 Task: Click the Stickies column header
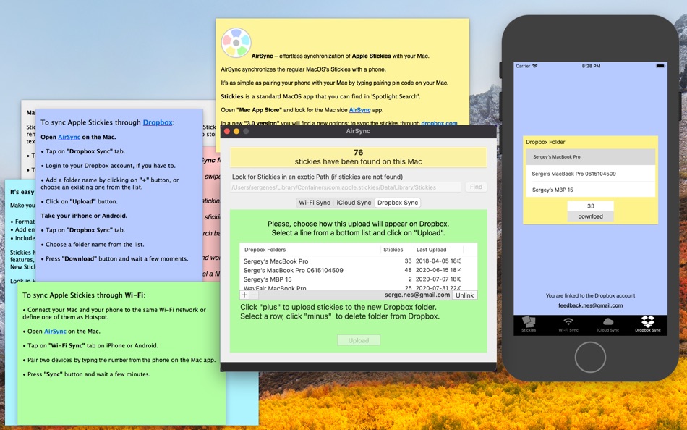click(x=396, y=250)
